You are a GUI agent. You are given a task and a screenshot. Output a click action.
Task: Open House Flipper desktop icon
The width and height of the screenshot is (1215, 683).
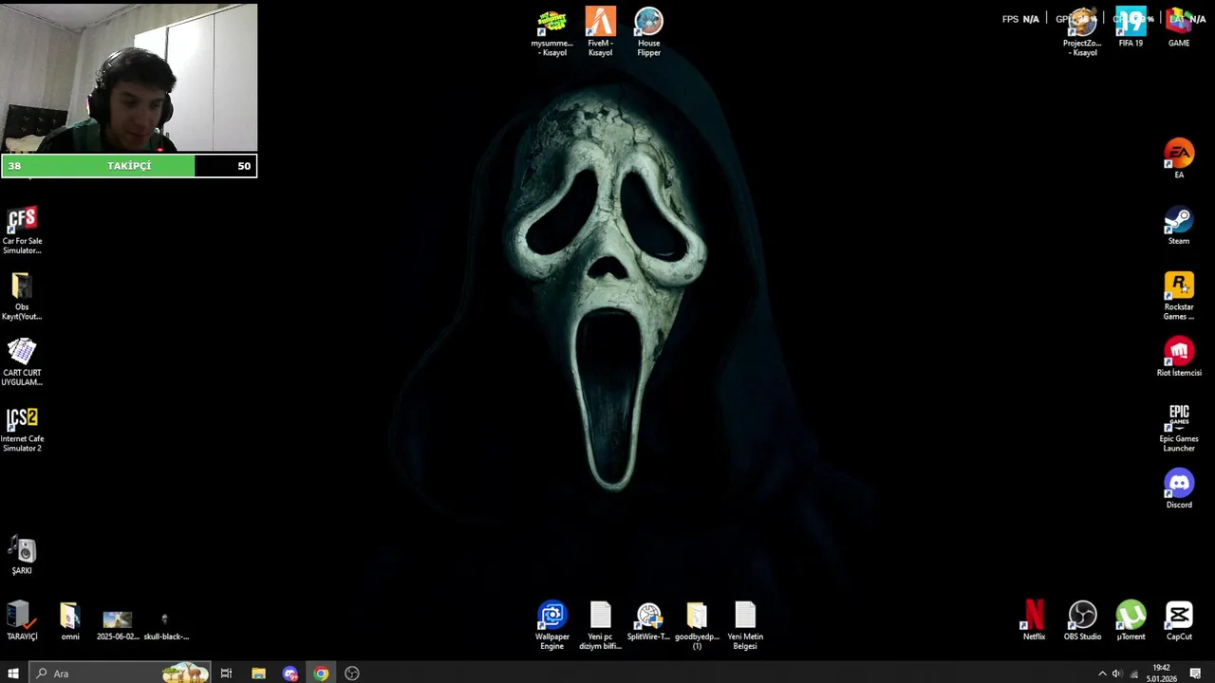click(x=648, y=31)
